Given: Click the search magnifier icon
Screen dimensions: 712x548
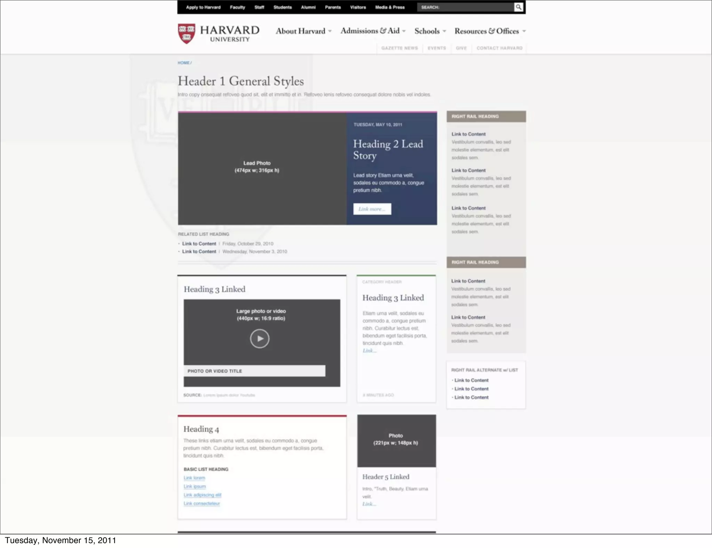Looking at the screenshot, I should 518,7.
